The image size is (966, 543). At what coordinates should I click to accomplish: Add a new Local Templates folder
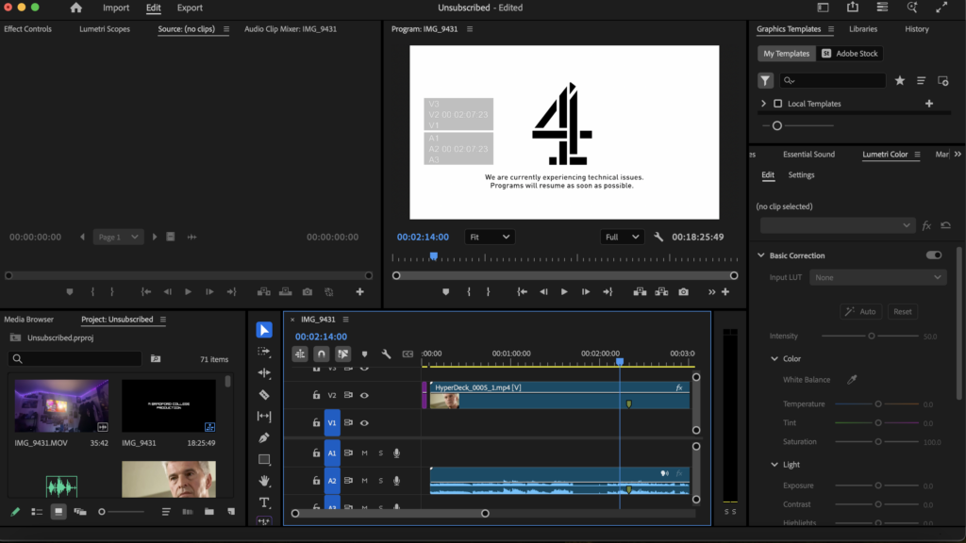tap(929, 104)
